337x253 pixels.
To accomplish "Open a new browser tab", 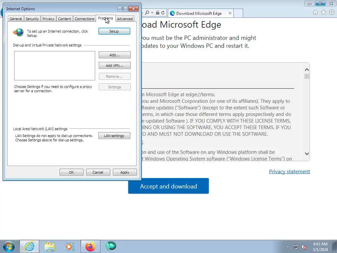I will (238, 13).
